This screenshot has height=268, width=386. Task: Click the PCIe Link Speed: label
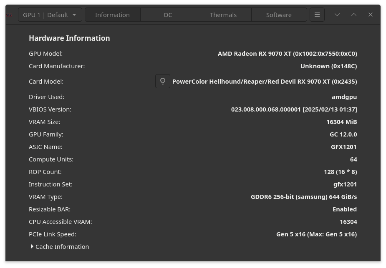(x=53, y=234)
